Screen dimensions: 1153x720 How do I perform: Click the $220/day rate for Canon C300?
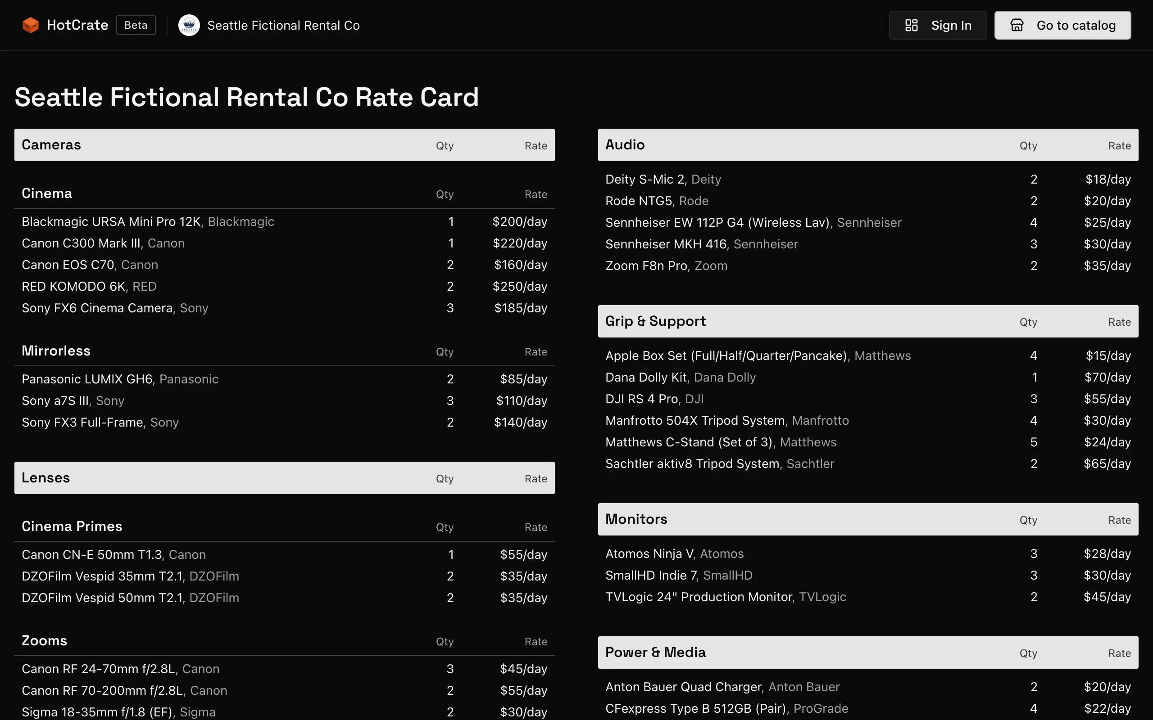[520, 243]
